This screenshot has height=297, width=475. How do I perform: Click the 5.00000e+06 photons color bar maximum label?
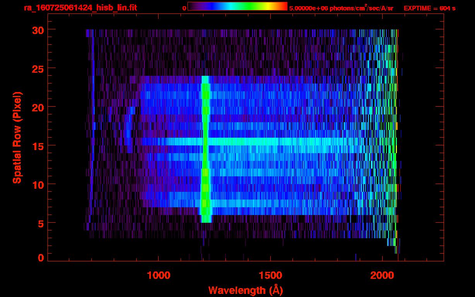tap(341, 8)
